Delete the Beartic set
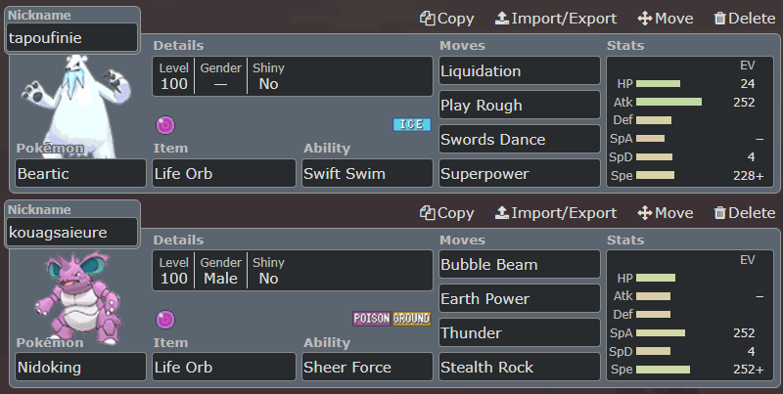This screenshot has height=394, width=783. (x=743, y=19)
